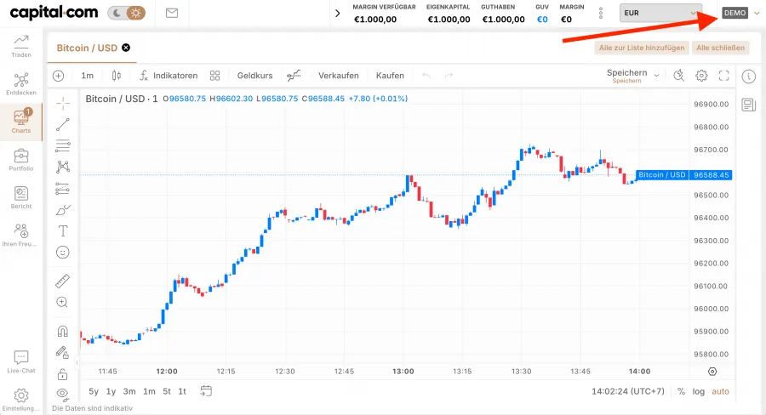Open the Charts sidebar section

pos(21,121)
